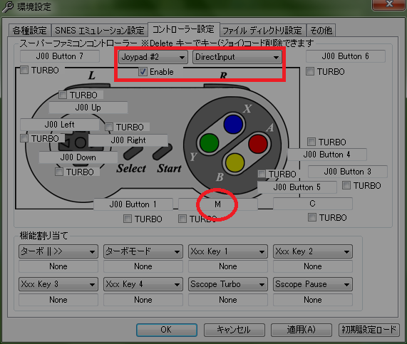Select the J00 Button 4 key field
The image size is (407, 344).
(327, 155)
